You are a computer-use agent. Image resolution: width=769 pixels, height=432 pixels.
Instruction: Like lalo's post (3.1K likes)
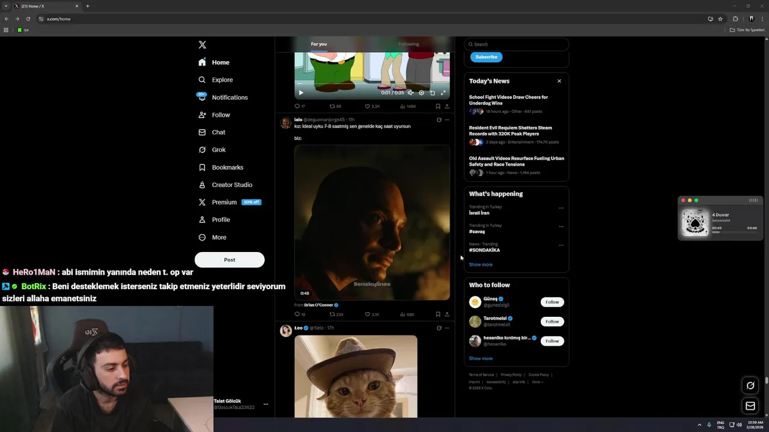(x=372, y=314)
